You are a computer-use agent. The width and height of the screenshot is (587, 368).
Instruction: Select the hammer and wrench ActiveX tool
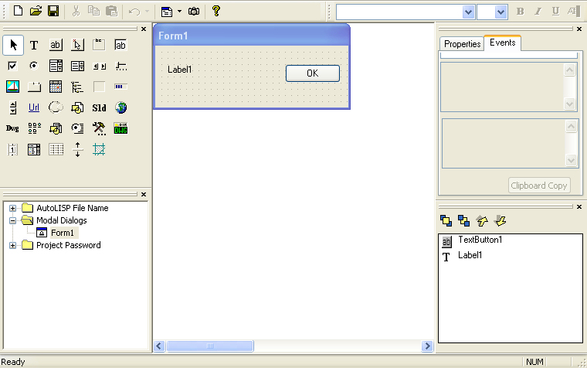coord(99,128)
